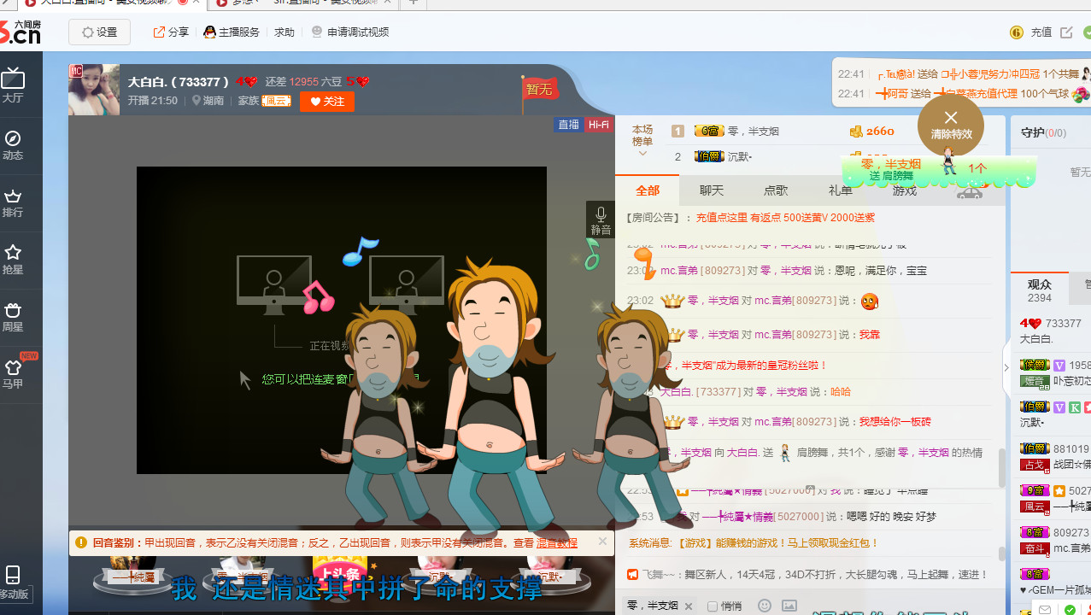Select rank 1 user 零，半支烟
The image size is (1091, 615).
[x=754, y=131]
